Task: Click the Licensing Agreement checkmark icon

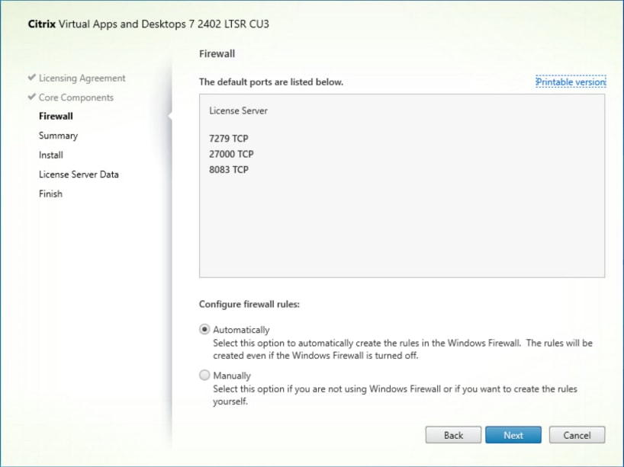Action: [32, 77]
